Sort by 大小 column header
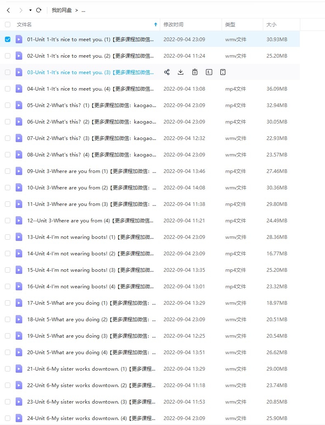The width and height of the screenshot is (325, 425). tap(271, 25)
